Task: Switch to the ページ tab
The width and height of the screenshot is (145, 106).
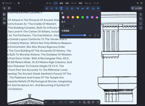Action: 74,3
